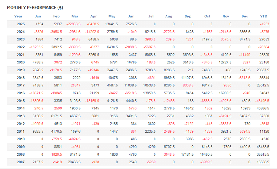The height and width of the screenshot is (169, 277).
Task: Select the Jan column header
Action: [38, 16]
